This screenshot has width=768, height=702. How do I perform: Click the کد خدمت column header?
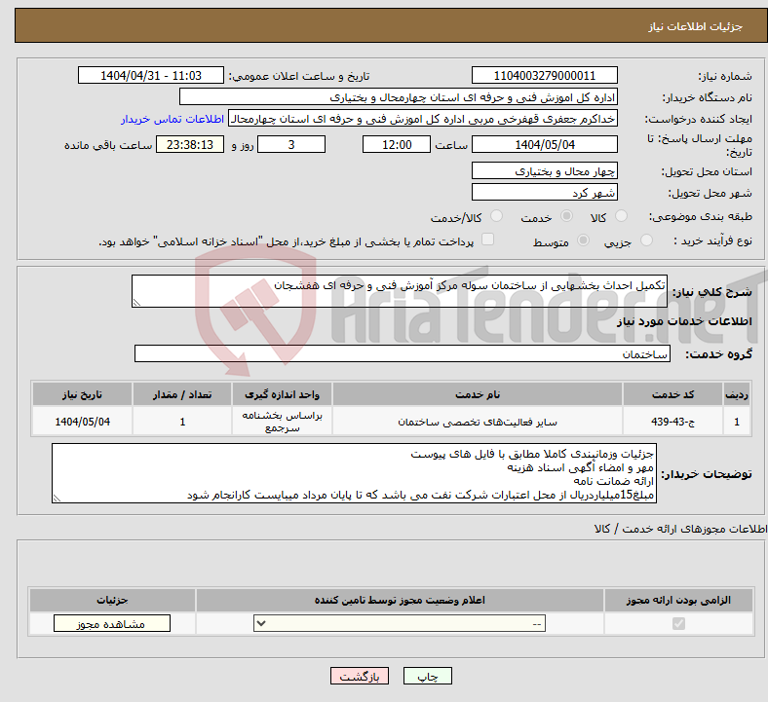[673, 394]
